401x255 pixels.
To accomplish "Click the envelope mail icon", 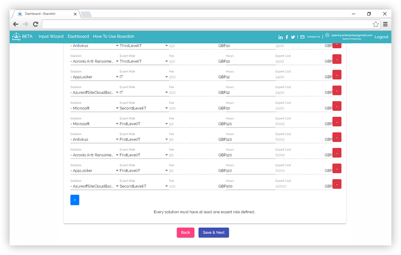I will [x=302, y=37].
